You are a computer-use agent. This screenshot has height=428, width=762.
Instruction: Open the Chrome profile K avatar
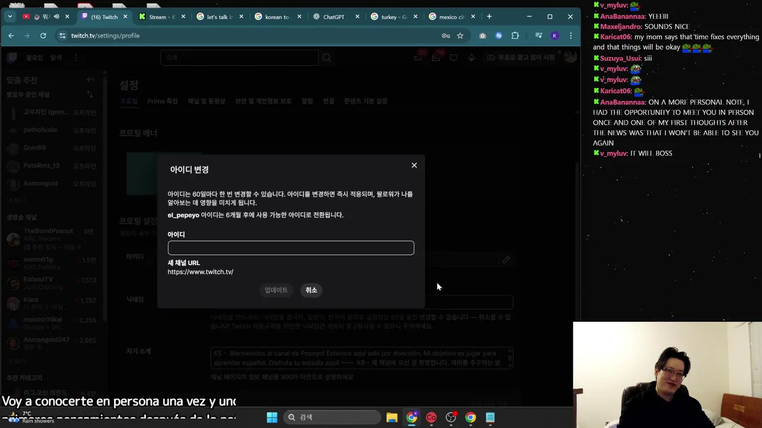click(555, 36)
